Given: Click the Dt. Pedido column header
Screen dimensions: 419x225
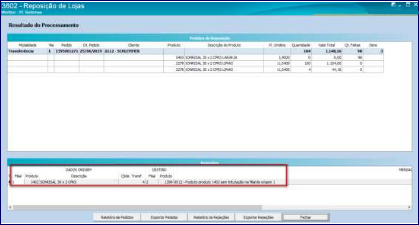Looking at the screenshot, I should tap(91, 45).
